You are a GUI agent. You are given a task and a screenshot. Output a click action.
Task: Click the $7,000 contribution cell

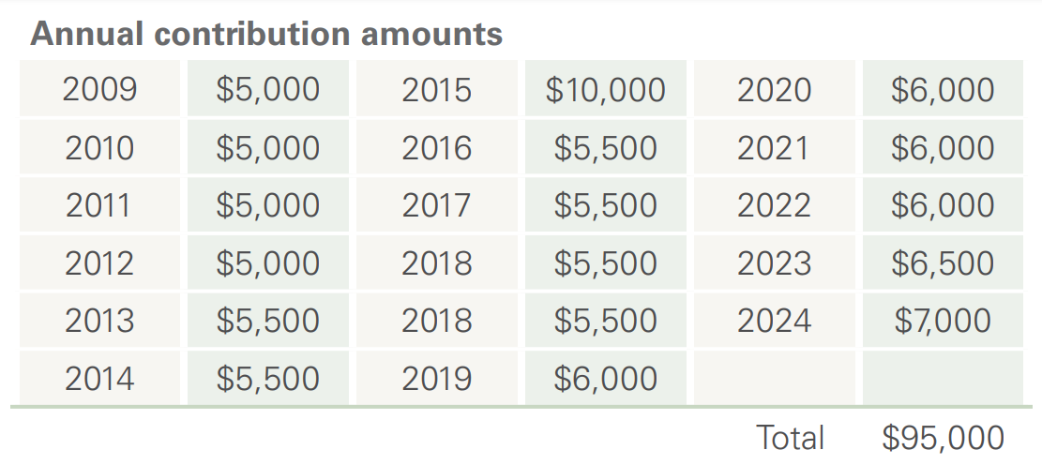click(x=943, y=321)
